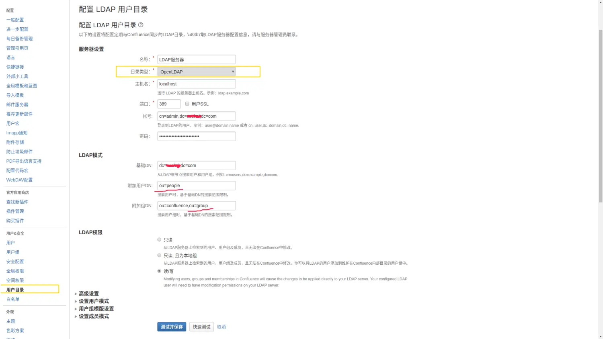The image size is (603, 339).
Task: Open 语言 in the sidebar
Action: point(10,57)
